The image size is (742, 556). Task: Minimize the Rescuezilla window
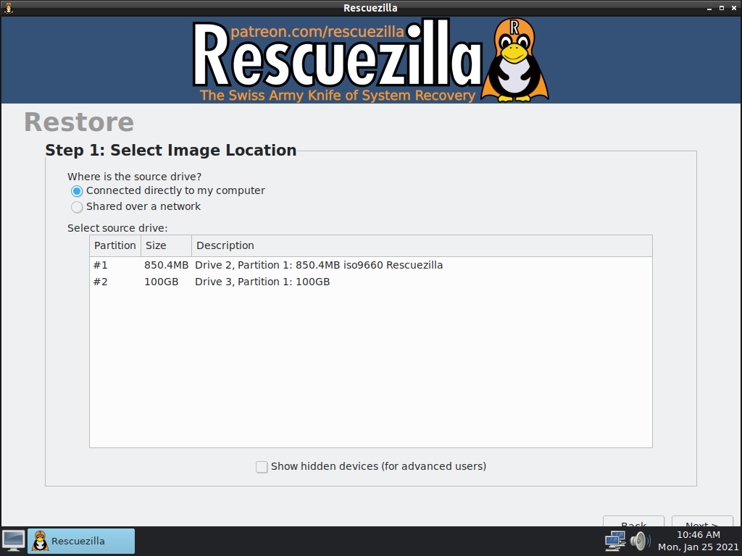click(709, 8)
